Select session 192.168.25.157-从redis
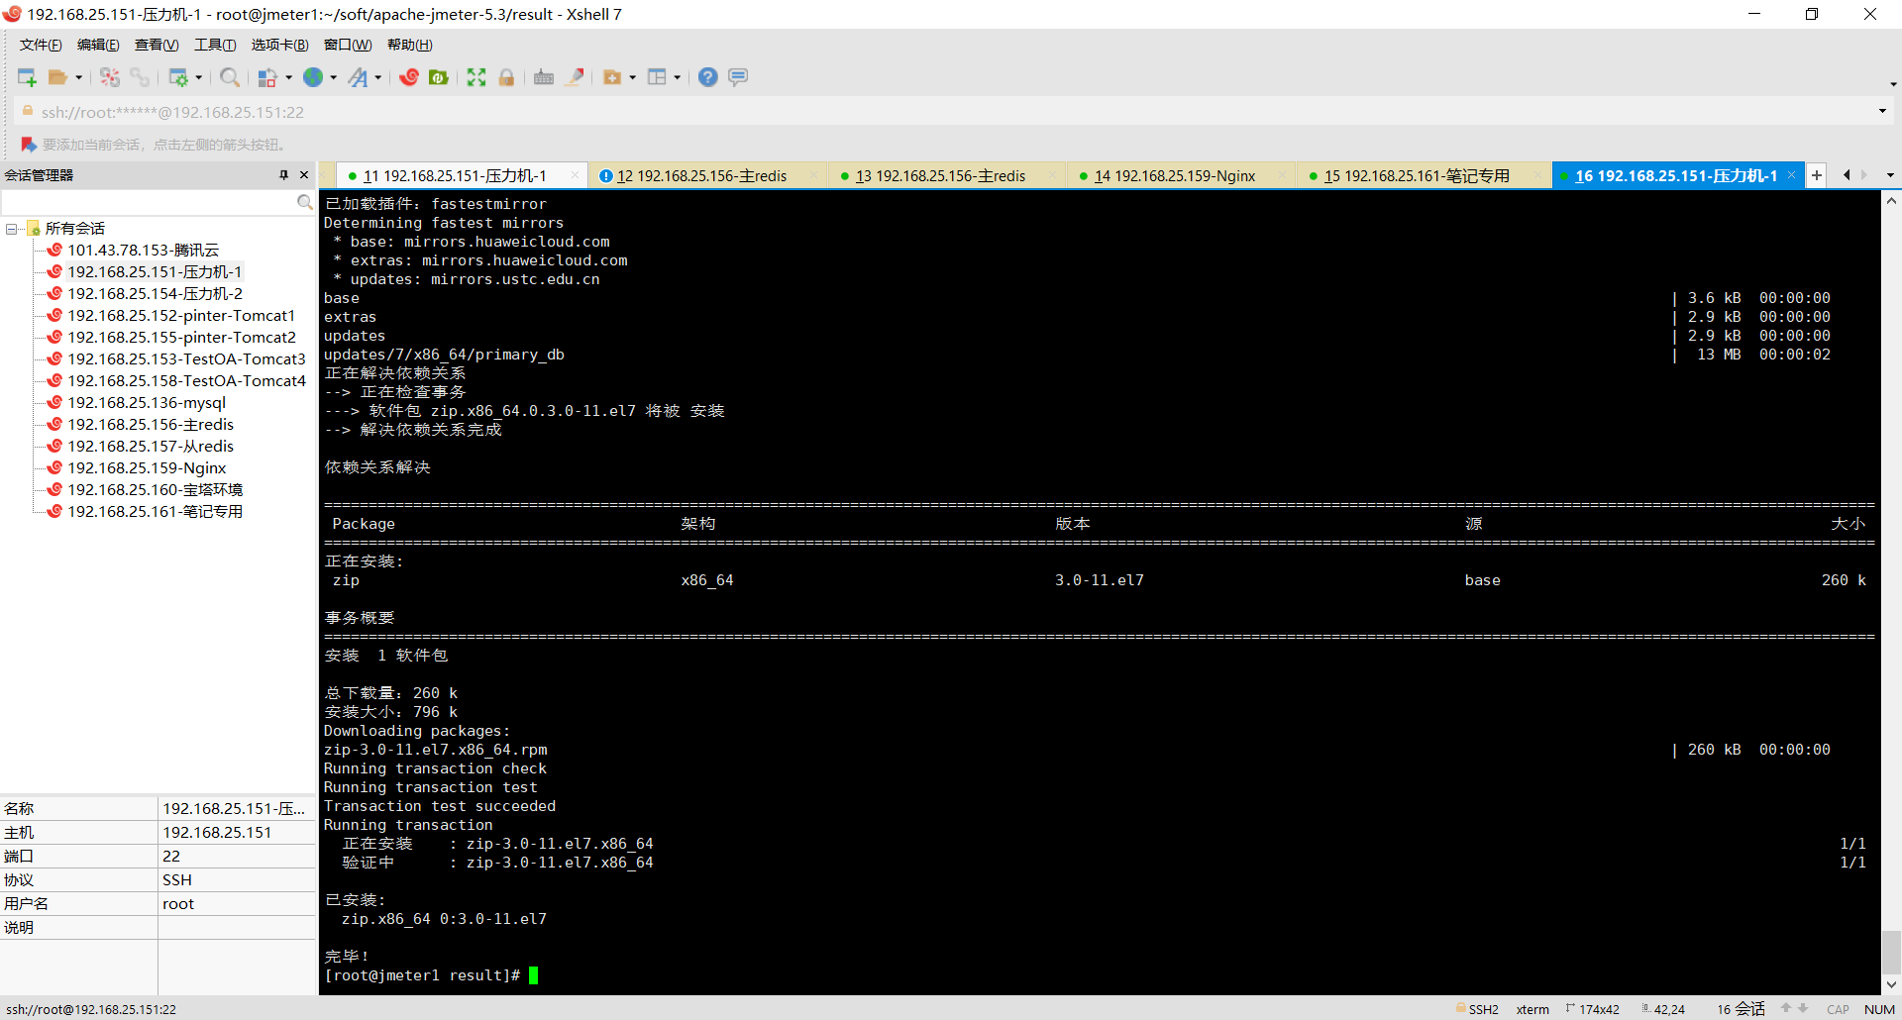 [x=151, y=447]
